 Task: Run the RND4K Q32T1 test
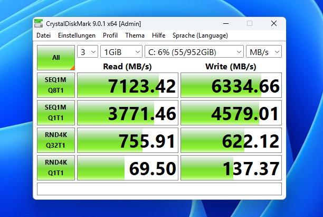(x=56, y=140)
